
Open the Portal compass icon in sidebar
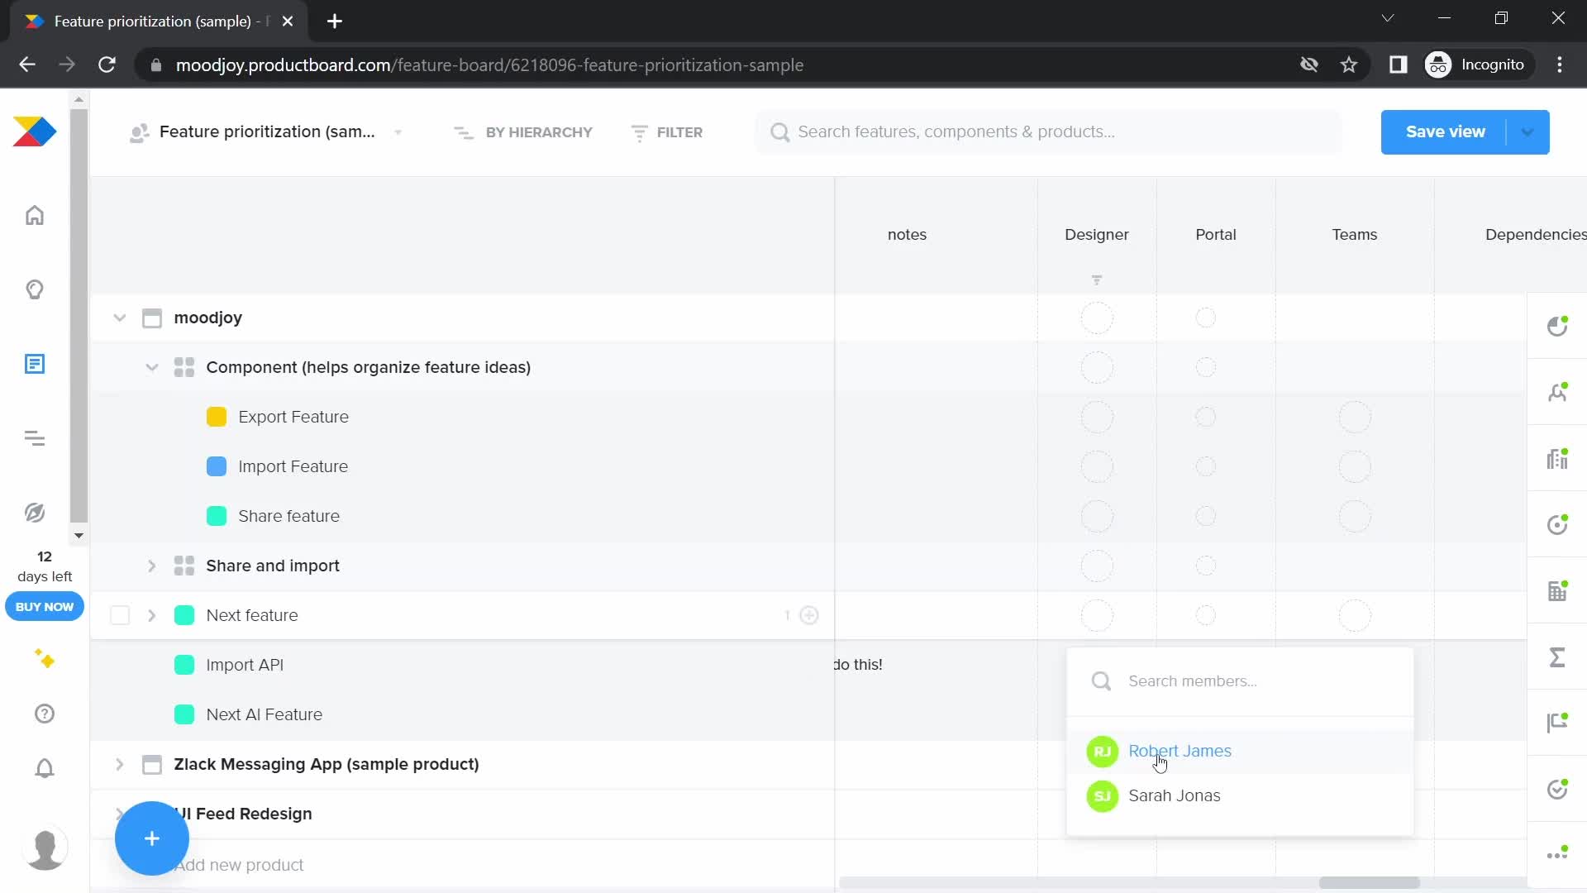tap(35, 513)
